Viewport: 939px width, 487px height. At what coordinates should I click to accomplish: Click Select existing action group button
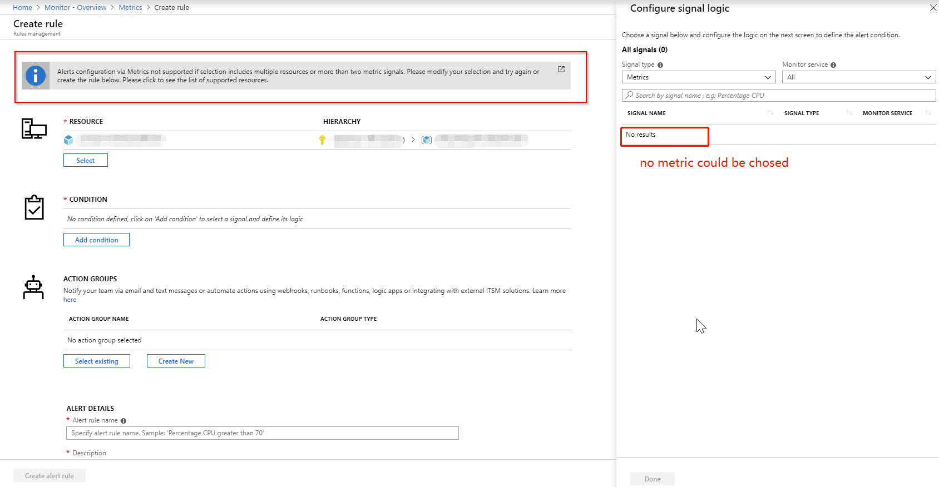pos(97,361)
